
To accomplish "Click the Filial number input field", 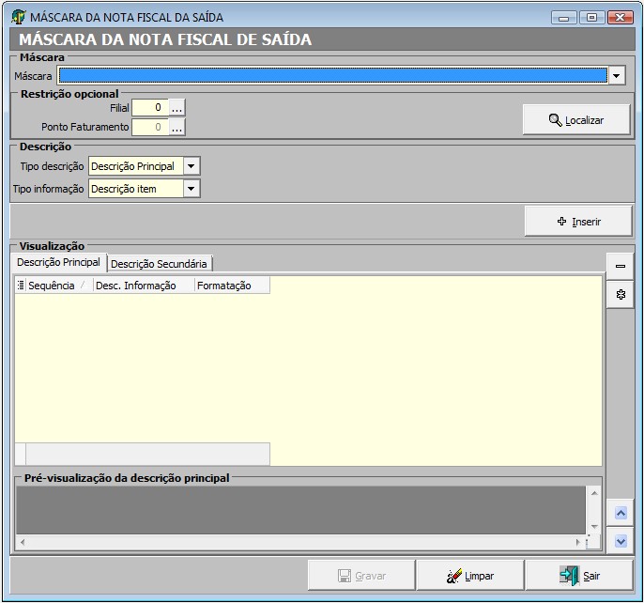I will (149, 108).
